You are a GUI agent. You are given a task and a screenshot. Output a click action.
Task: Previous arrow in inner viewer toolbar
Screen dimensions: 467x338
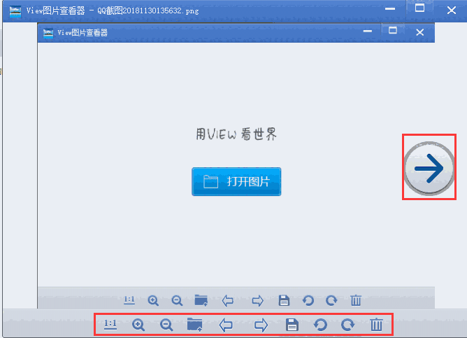pos(228,300)
